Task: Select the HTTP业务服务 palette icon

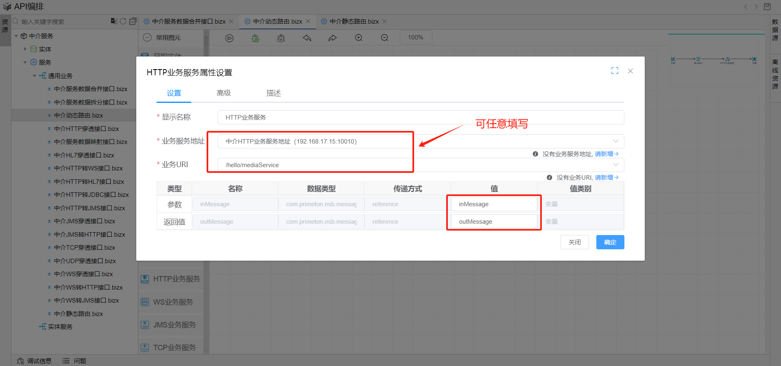Action: click(145, 279)
